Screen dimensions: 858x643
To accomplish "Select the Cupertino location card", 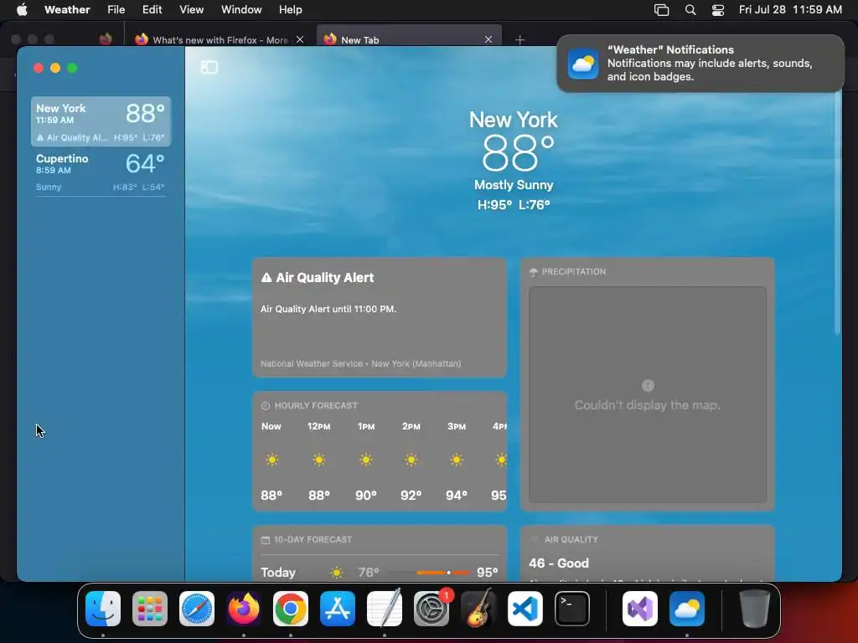I will tap(101, 172).
